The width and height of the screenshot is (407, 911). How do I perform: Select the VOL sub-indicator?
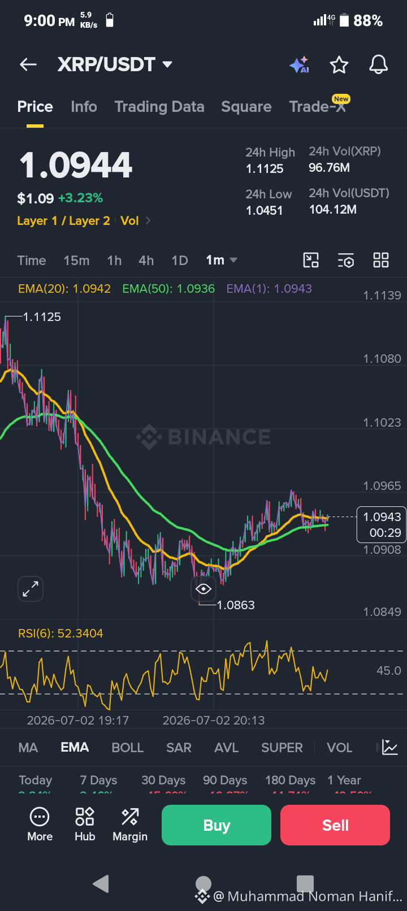click(340, 748)
